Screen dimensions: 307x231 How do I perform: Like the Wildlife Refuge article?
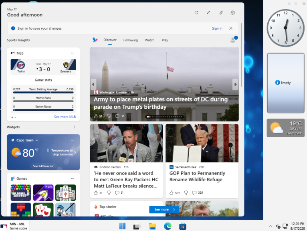point(171,193)
